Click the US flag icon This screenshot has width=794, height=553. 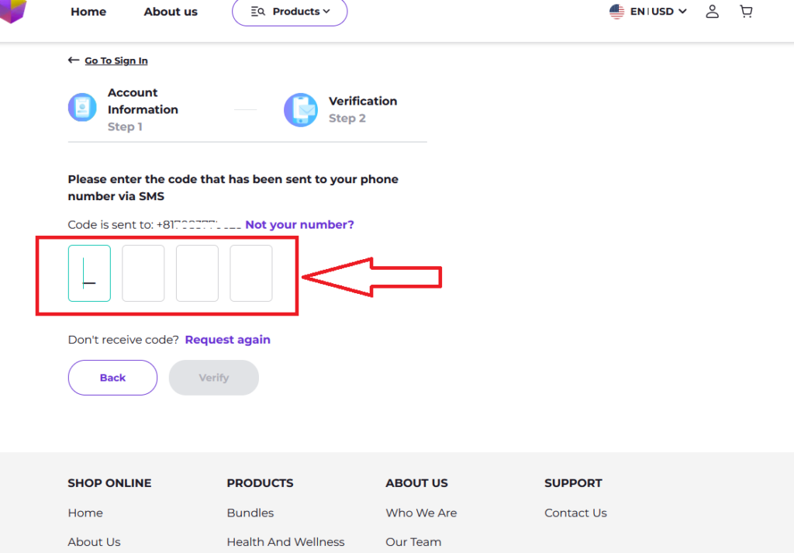click(616, 12)
